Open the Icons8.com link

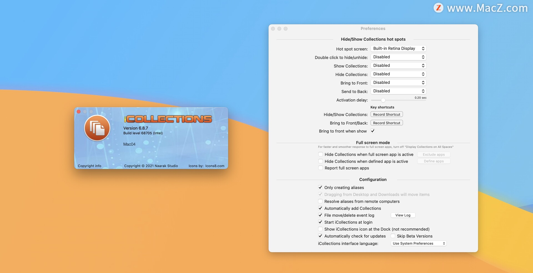tap(215, 166)
